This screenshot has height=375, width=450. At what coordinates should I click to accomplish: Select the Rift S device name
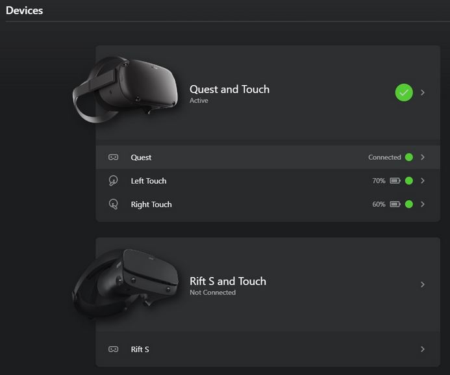140,350
